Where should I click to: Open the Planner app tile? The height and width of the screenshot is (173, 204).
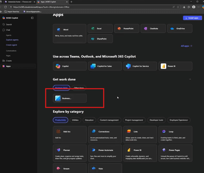click(x=58, y=150)
